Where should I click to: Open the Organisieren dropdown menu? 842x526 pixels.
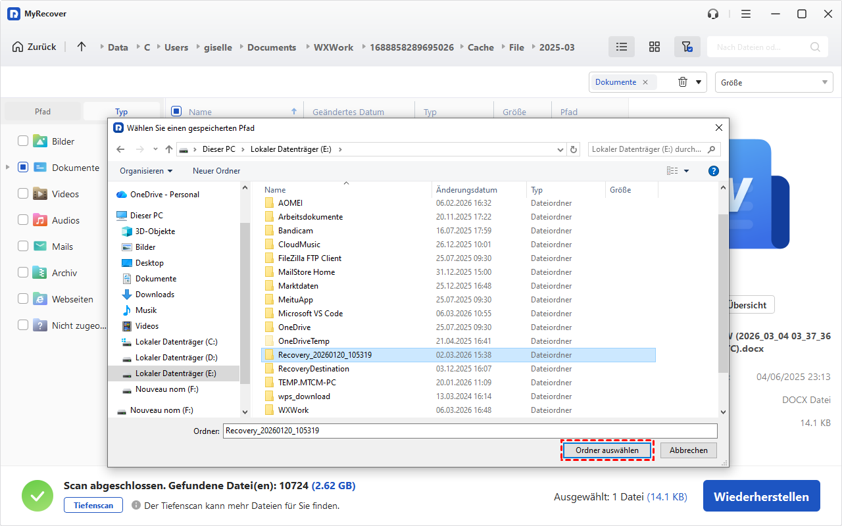point(146,171)
